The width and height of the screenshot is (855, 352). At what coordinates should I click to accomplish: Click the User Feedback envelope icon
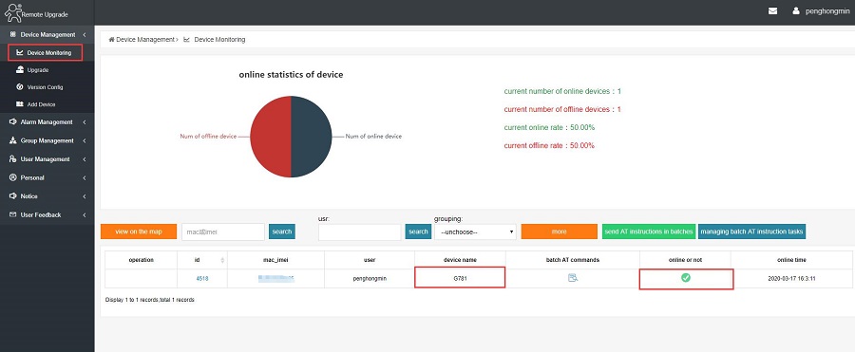pyautogui.click(x=13, y=214)
